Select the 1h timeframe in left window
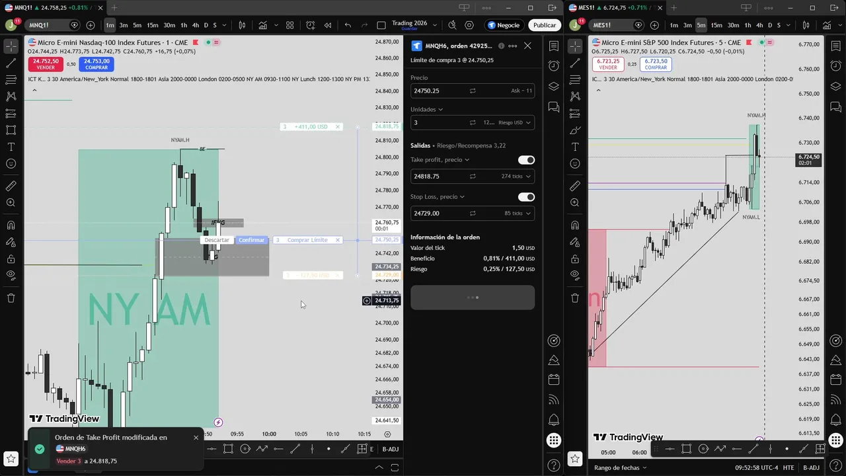The width and height of the screenshot is (846, 476). coord(184,25)
